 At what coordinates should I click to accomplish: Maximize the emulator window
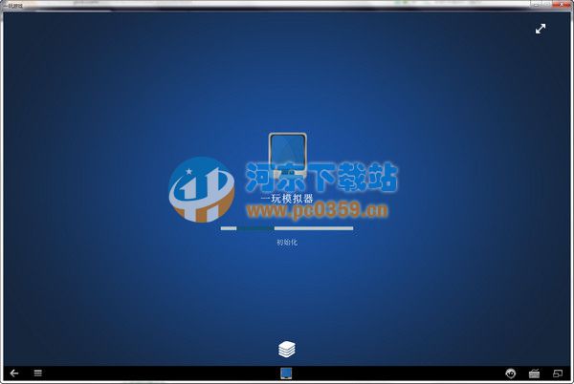point(548,5)
